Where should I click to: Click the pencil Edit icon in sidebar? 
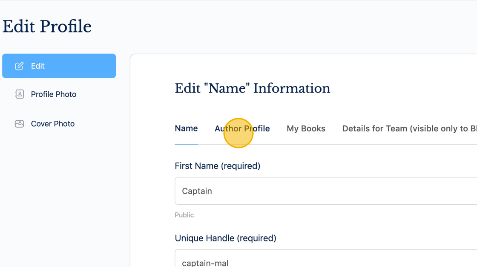19,66
